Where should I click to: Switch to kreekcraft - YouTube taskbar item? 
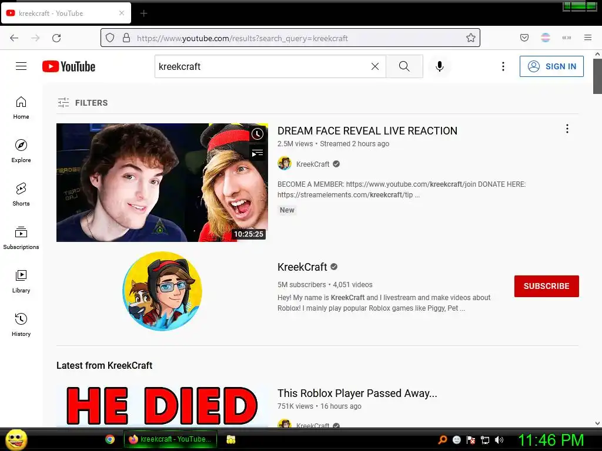pos(170,439)
